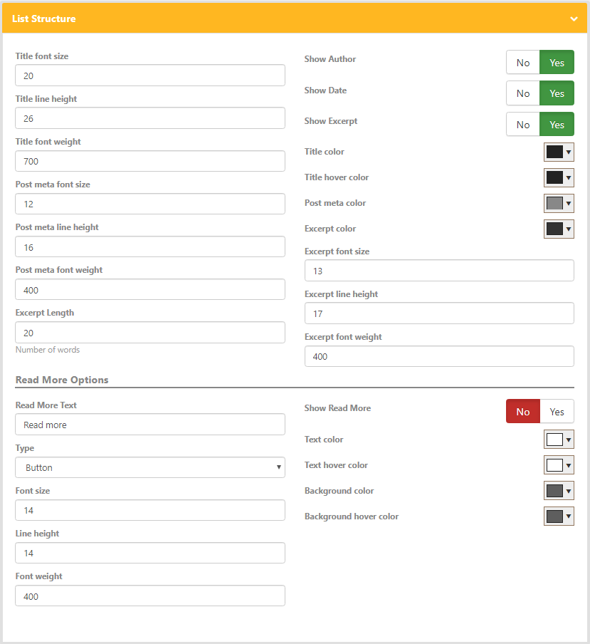
Task: Set Show Date to No
Action: [x=522, y=93]
